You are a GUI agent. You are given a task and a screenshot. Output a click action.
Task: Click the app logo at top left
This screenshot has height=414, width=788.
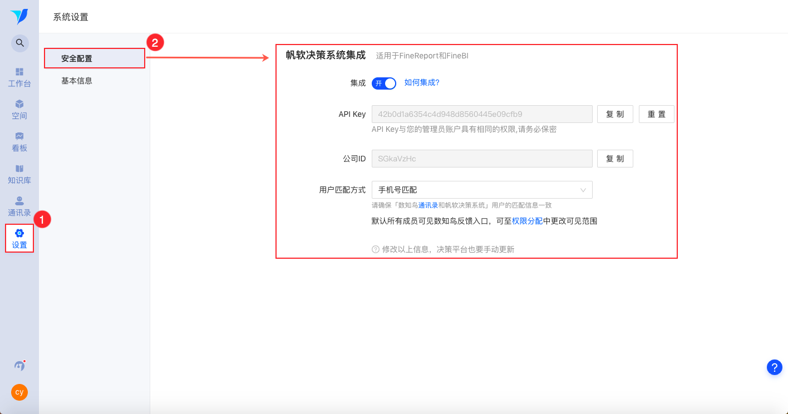coord(19,17)
